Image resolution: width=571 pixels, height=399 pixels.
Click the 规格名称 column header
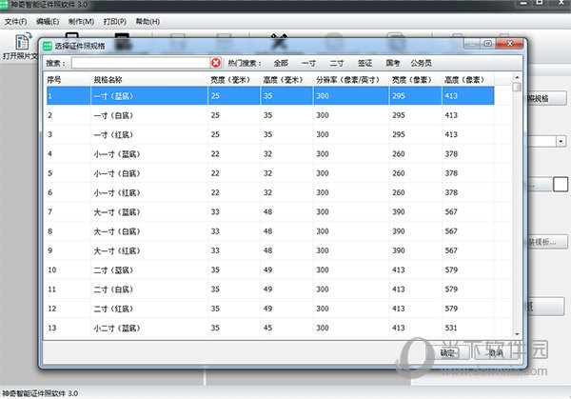(x=149, y=80)
